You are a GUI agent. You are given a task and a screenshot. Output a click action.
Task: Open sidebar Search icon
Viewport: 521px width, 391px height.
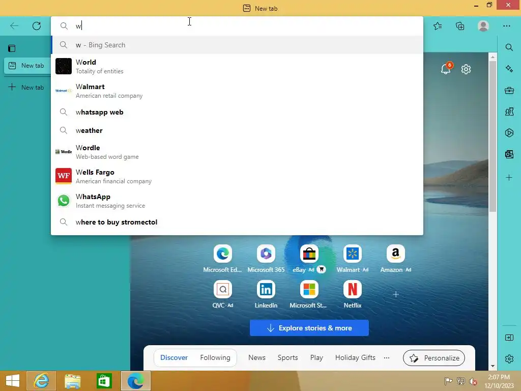(x=509, y=47)
